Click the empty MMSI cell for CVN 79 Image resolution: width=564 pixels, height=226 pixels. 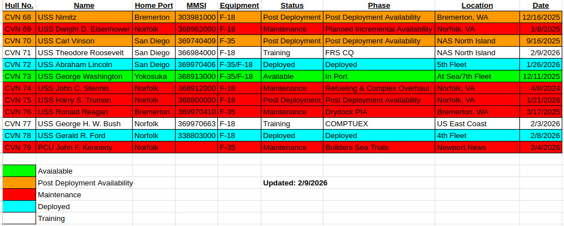tap(196, 148)
